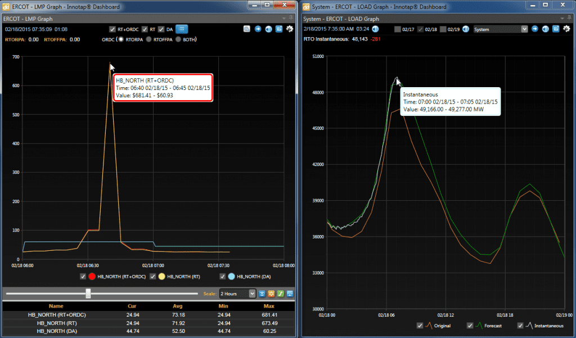Viewport: 576px width, 338px height.
Task: Click the Instantaneous series line icon in the legend
Action: click(x=529, y=326)
